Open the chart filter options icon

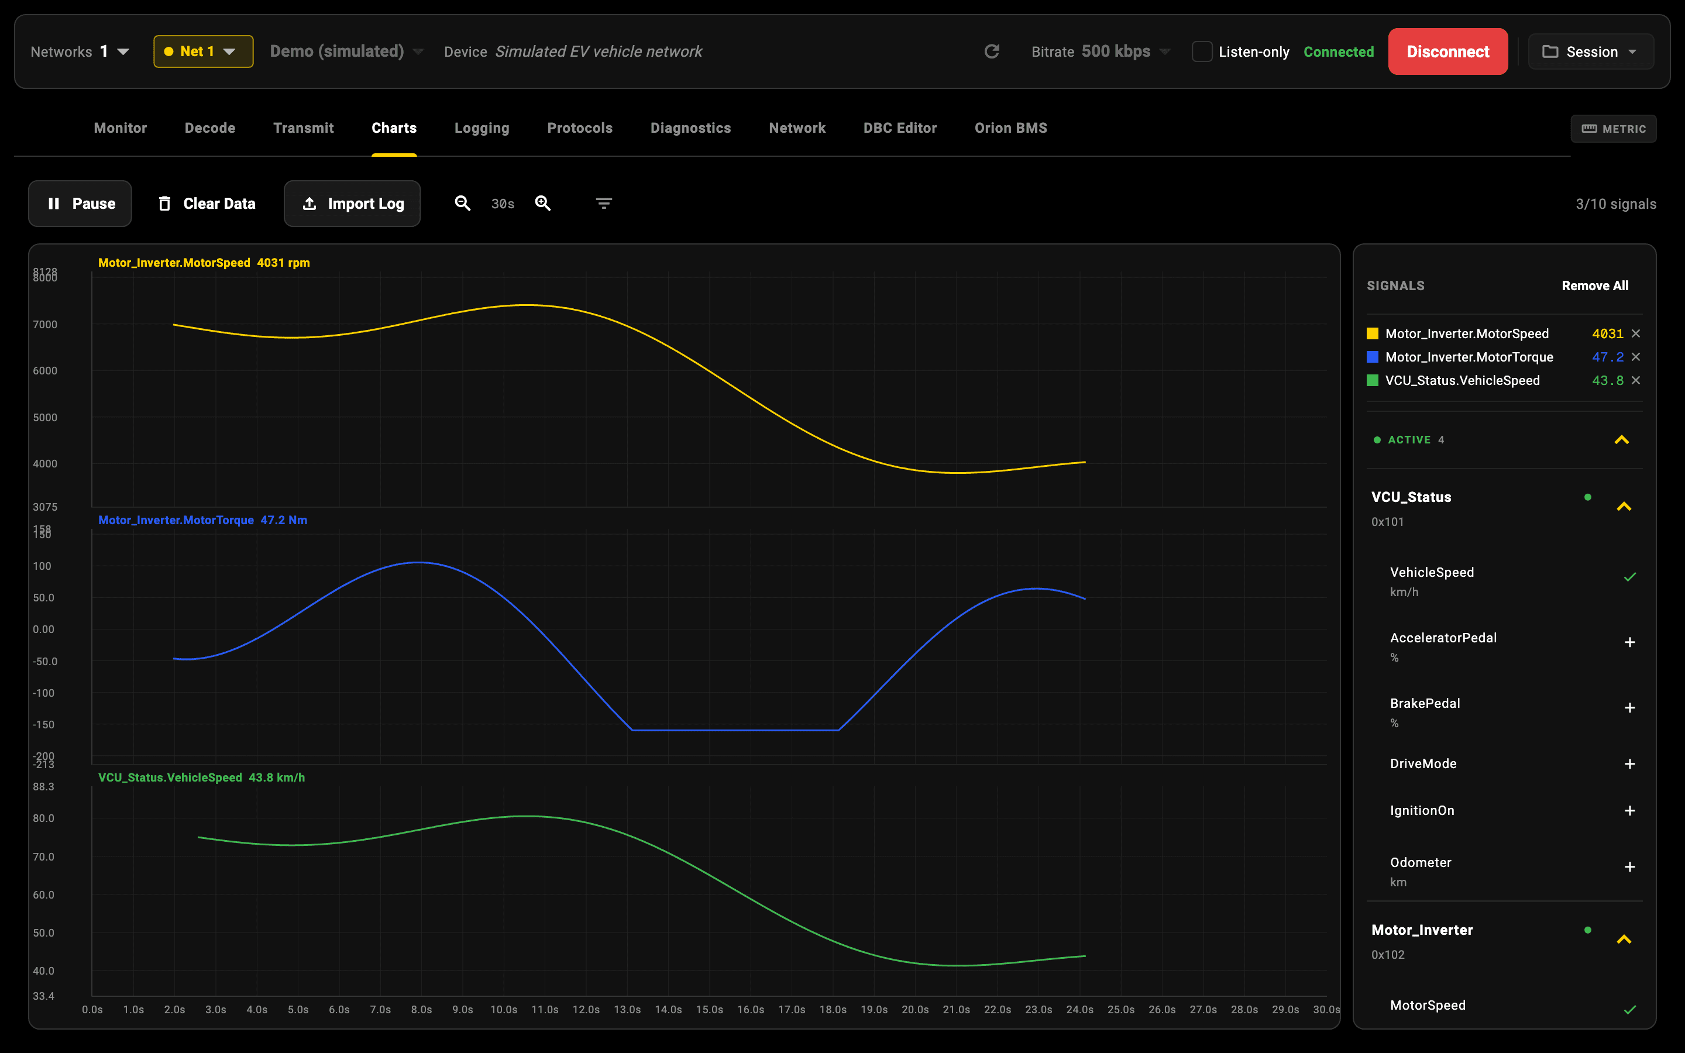coord(604,204)
